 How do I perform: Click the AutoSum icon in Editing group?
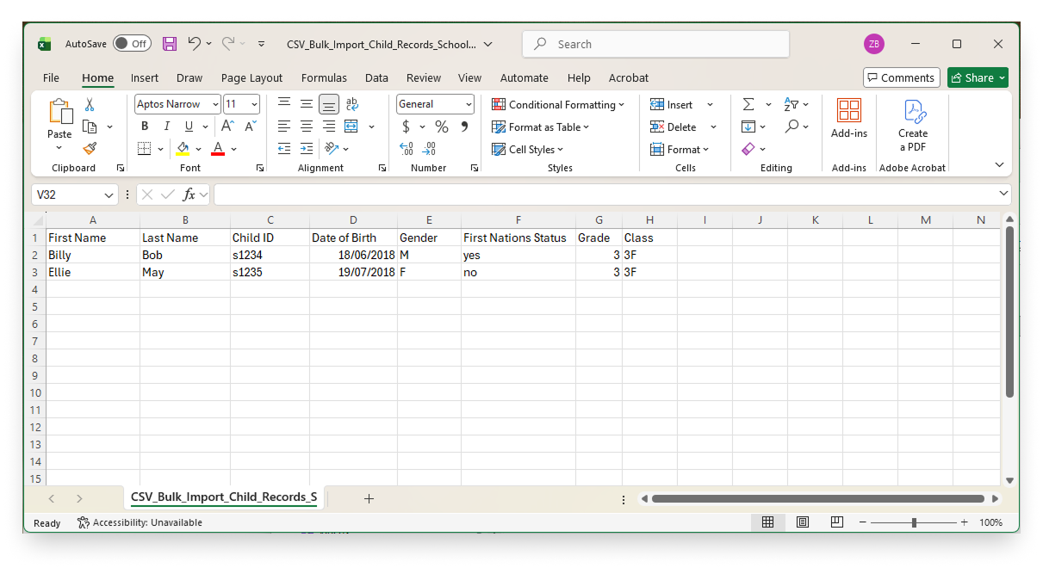click(748, 104)
